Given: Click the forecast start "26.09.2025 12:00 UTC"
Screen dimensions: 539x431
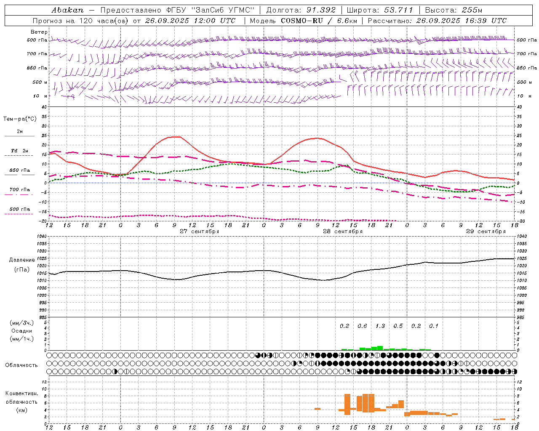Looking at the screenshot, I should point(190,21).
